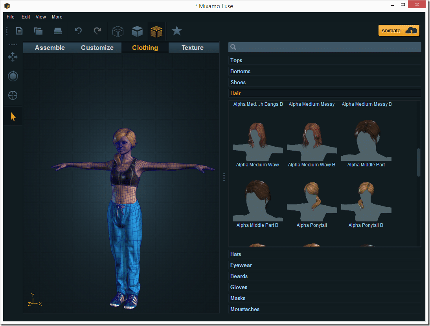Choose the Alpha Medium Wavy hairstyle thumbnail
Screen dimensions: 430x326
point(257,141)
